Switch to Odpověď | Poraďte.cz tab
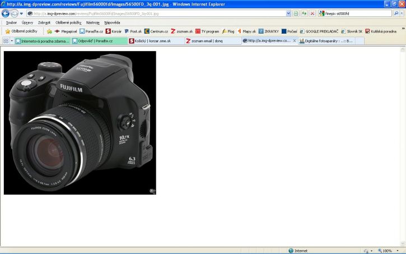The width and height of the screenshot is (406, 254). 100,41
